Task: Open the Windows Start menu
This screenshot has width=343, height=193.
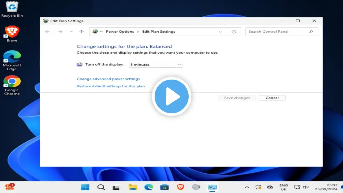Action: [x=85, y=187]
